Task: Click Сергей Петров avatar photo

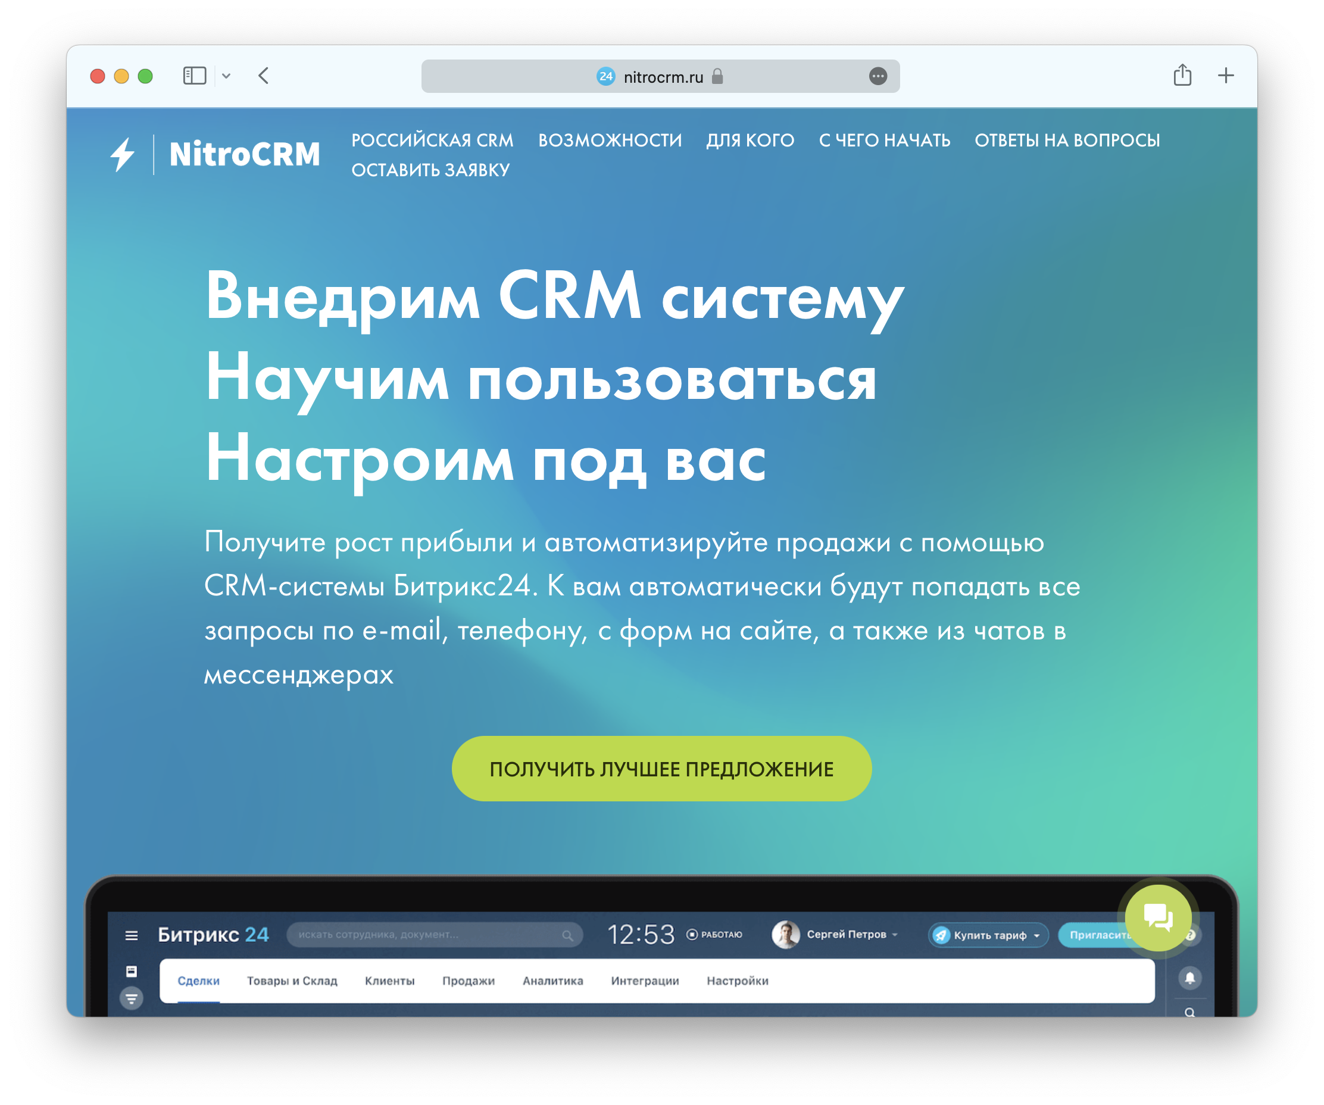Action: coord(786,935)
